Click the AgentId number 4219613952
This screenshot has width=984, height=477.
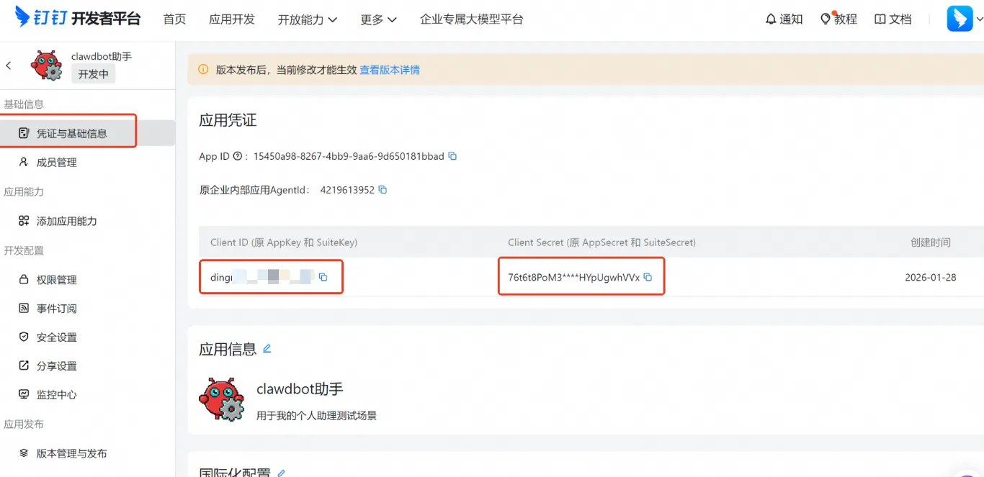[347, 190]
